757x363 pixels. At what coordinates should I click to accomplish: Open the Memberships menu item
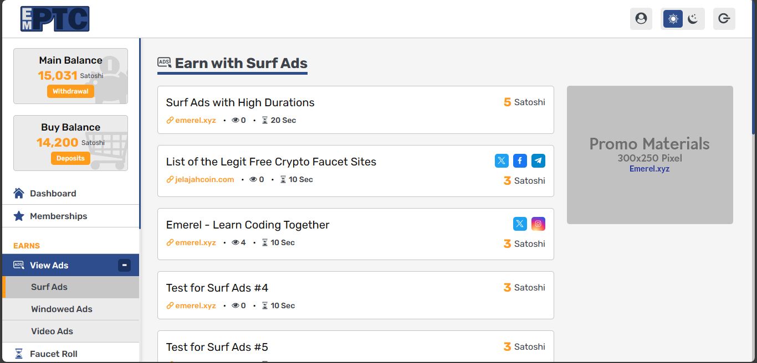pyautogui.click(x=58, y=216)
